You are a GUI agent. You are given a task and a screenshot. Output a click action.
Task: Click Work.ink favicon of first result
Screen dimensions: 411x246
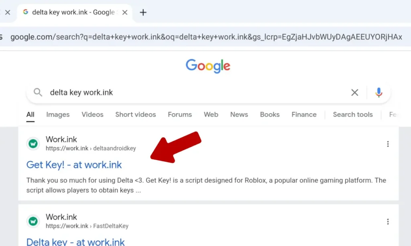click(33, 144)
